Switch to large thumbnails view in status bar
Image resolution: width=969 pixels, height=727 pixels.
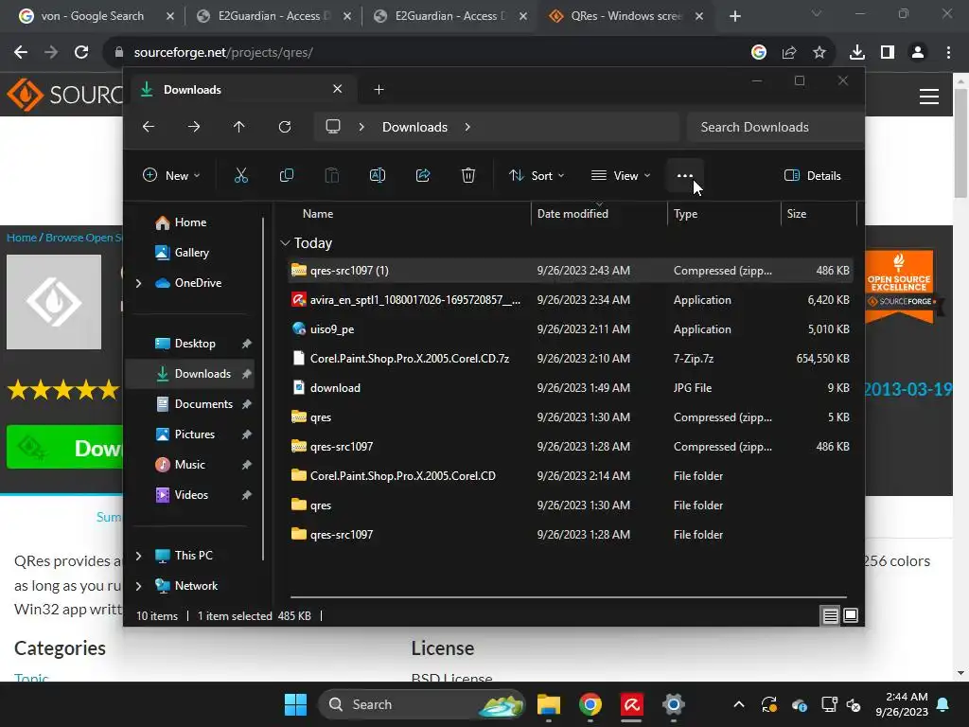pos(851,615)
